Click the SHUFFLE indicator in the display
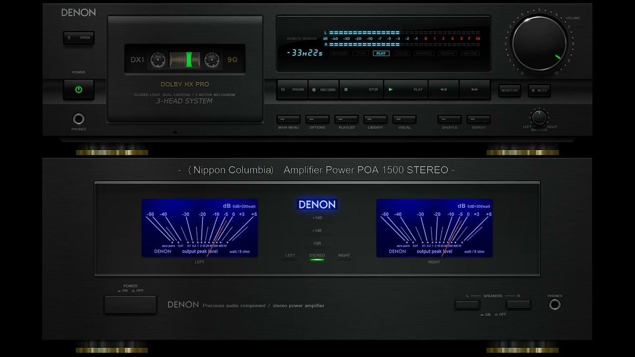The image size is (635, 357). 424,53
